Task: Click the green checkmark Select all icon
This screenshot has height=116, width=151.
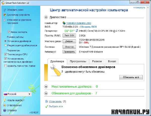Action: (47, 106)
